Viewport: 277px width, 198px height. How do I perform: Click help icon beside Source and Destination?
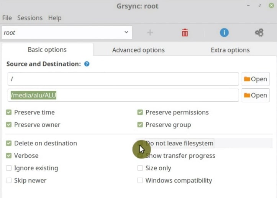point(87,64)
